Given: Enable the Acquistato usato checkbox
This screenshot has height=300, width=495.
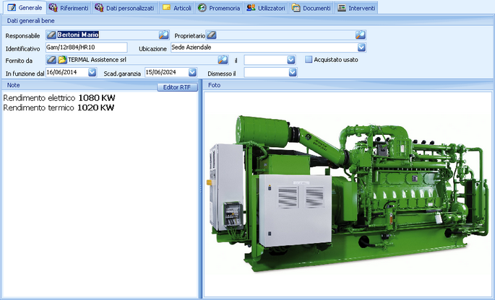Looking at the screenshot, I should pos(309,60).
